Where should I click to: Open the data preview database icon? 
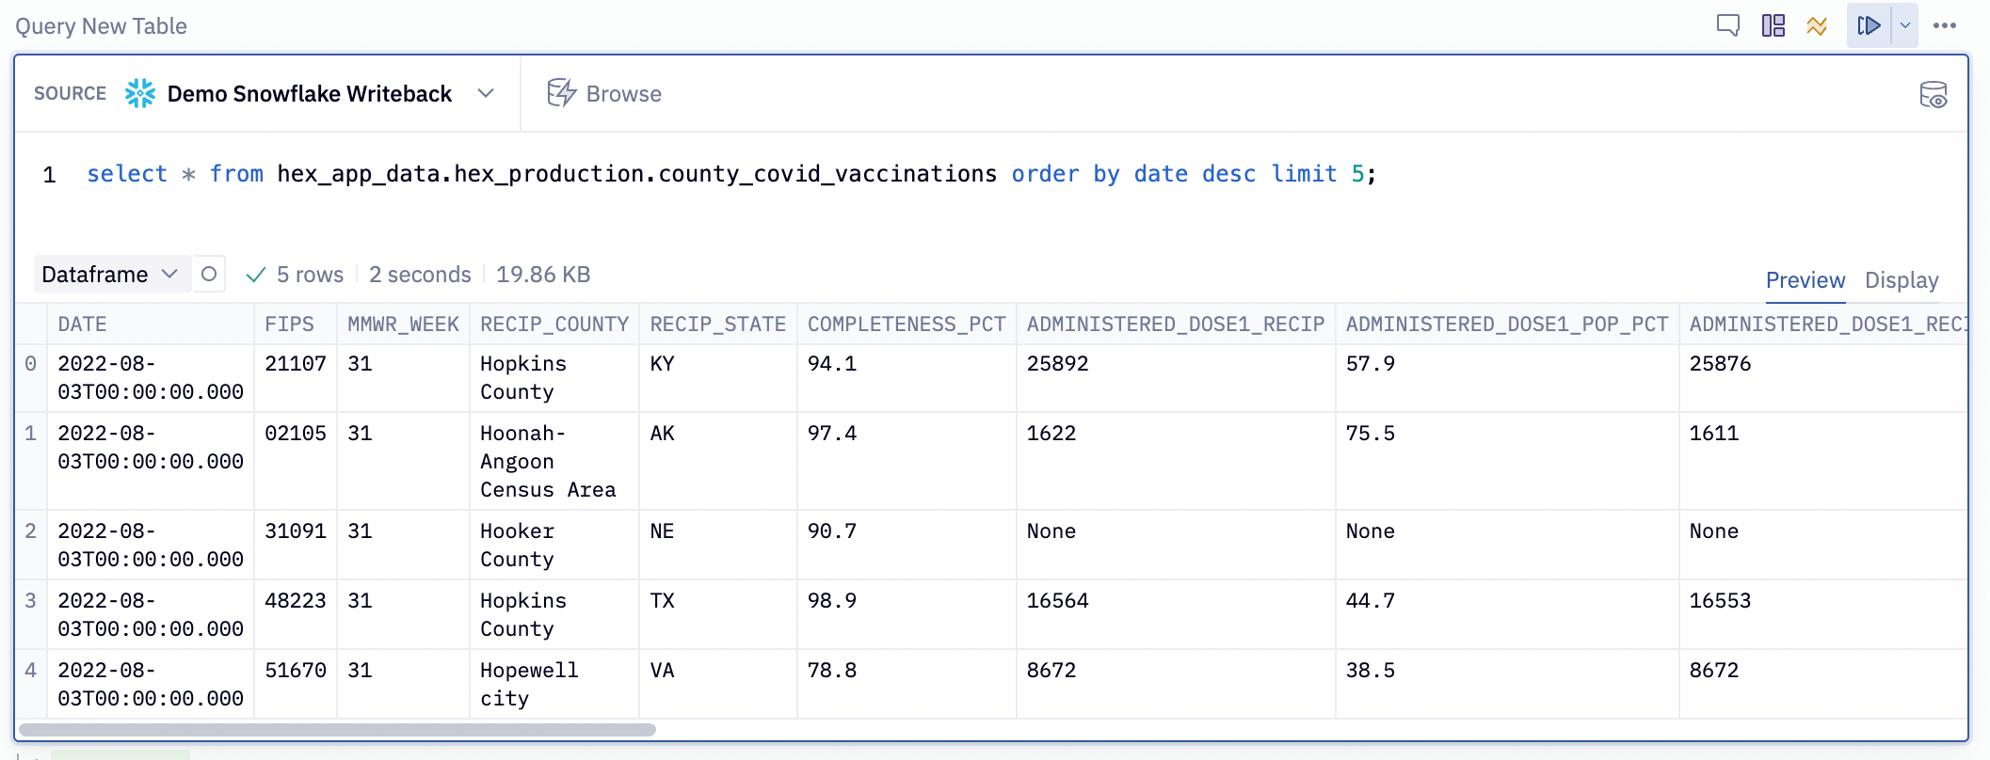1934,94
